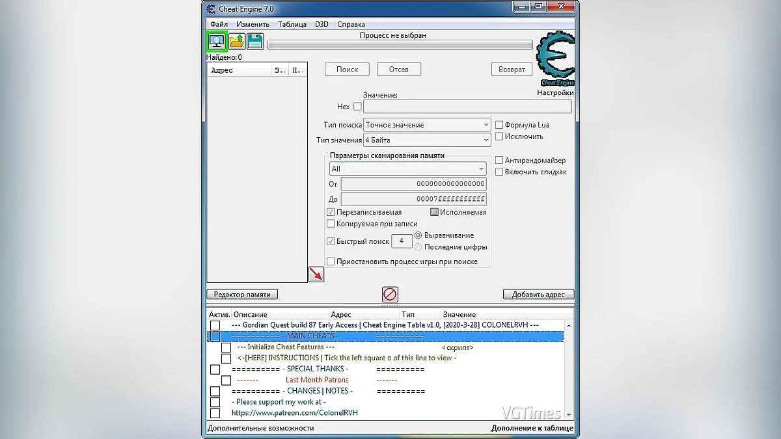The height and width of the screenshot is (439, 781).
Task: Click the Cheat Engine logo
Action: point(555,60)
